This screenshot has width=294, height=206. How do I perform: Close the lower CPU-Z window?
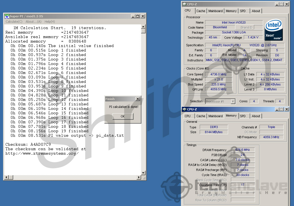tap(287, 109)
